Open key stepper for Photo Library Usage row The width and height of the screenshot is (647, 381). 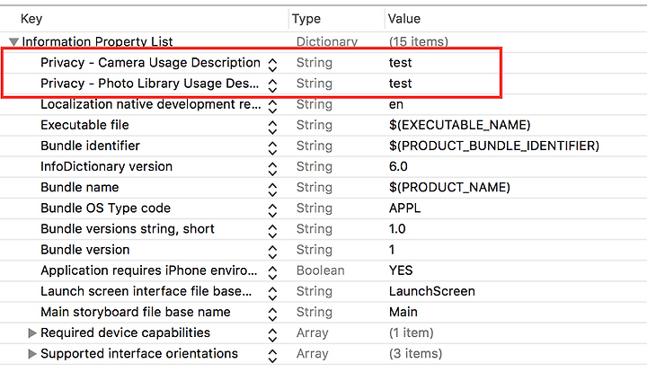tap(272, 85)
